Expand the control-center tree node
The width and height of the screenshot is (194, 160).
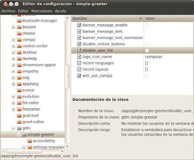coord(13,46)
